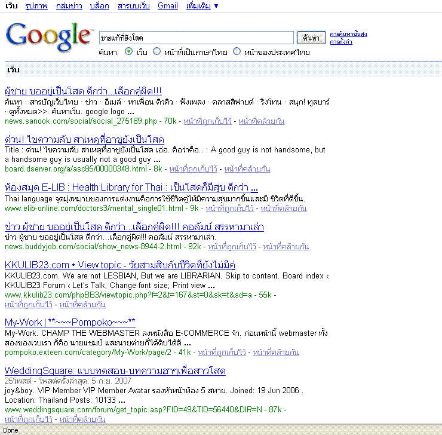The image size is (442, 435).
Task: Open Gmail from the top navigation
Action: 168,5
